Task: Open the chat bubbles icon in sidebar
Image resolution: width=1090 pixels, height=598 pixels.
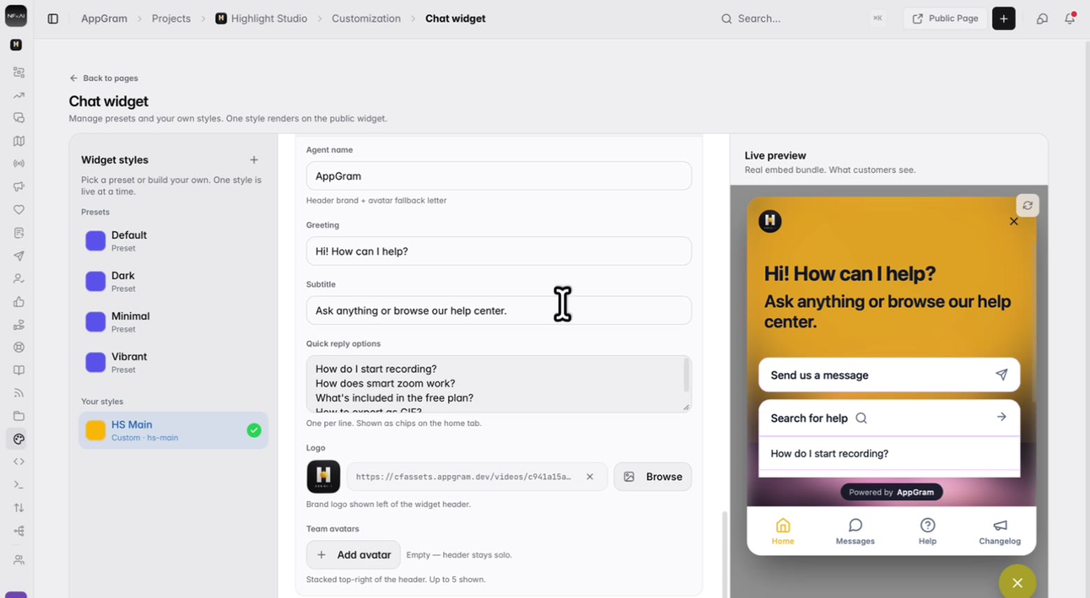Action: click(19, 118)
